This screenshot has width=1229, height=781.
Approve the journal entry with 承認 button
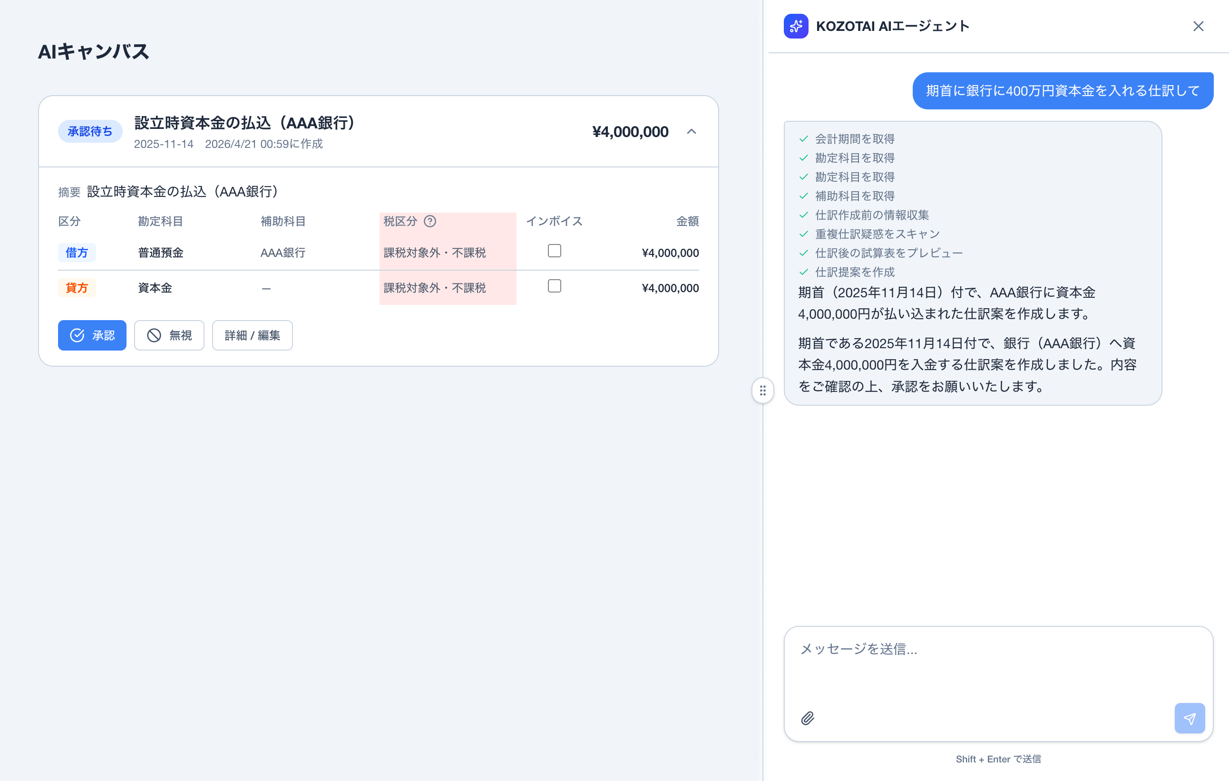(x=92, y=335)
